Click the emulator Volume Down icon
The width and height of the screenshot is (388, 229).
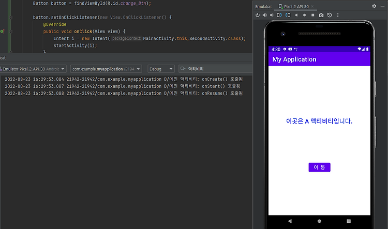[x=272, y=15]
